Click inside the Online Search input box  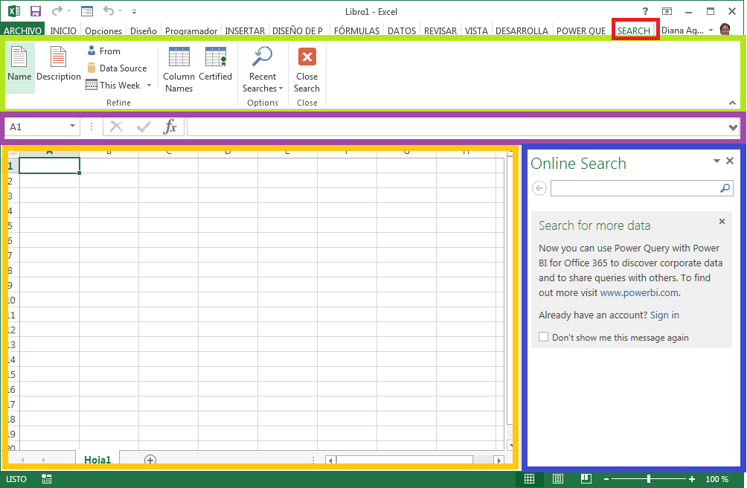pos(634,188)
